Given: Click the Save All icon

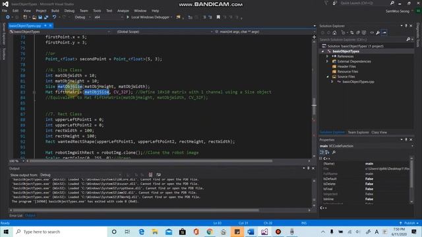Looking at the screenshot, I should point(46,17).
